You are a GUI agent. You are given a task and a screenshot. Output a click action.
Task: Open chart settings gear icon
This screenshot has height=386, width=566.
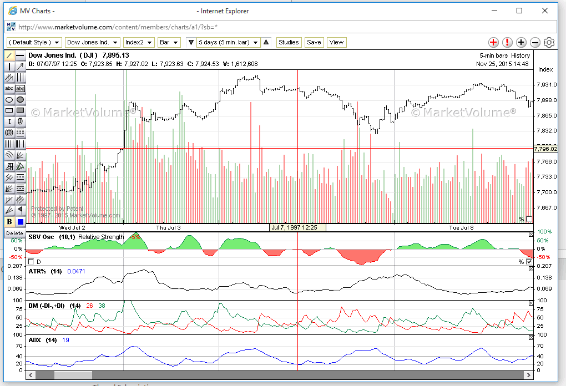tap(549, 43)
